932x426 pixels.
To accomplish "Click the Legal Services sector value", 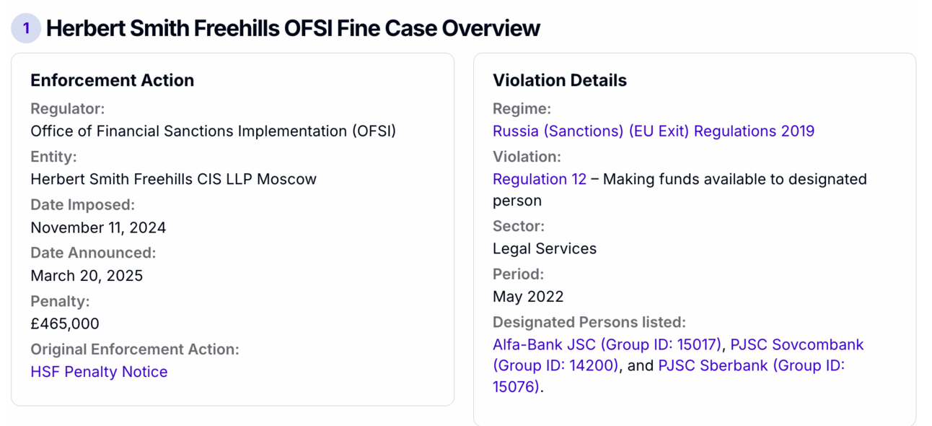I will point(544,248).
